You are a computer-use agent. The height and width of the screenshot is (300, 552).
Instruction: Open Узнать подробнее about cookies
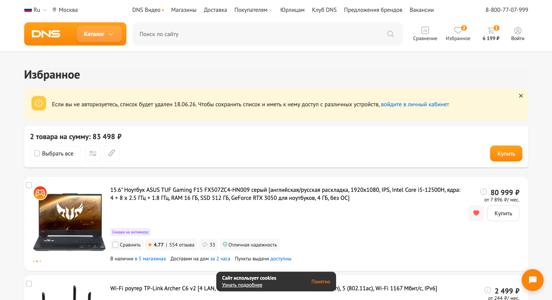click(x=242, y=285)
